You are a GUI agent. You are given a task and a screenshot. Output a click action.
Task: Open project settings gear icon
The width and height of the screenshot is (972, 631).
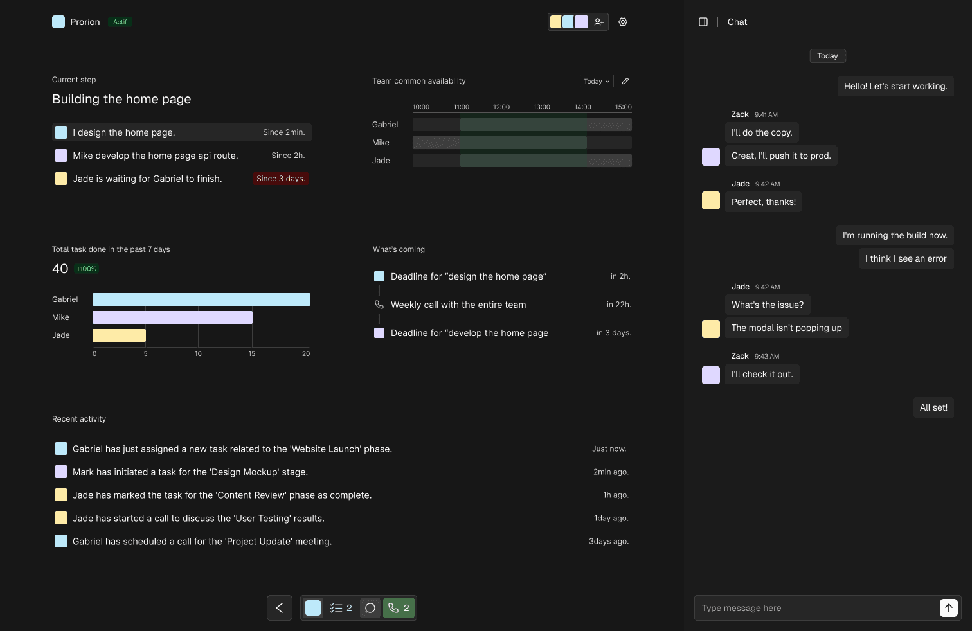[x=623, y=22]
